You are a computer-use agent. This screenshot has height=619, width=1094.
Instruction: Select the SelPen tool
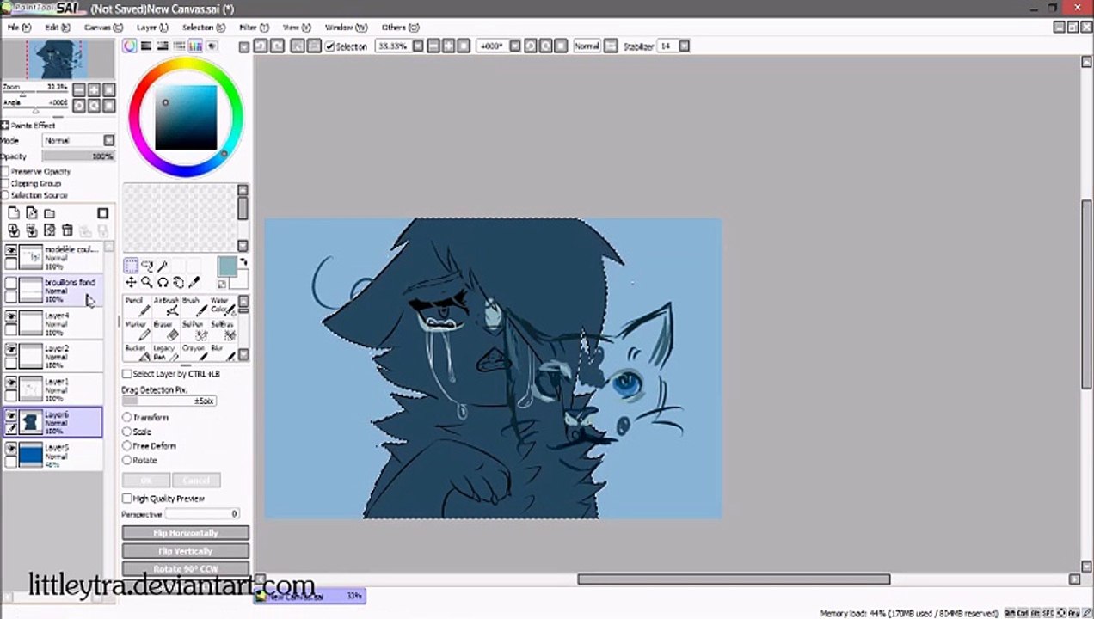(x=193, y=329)
